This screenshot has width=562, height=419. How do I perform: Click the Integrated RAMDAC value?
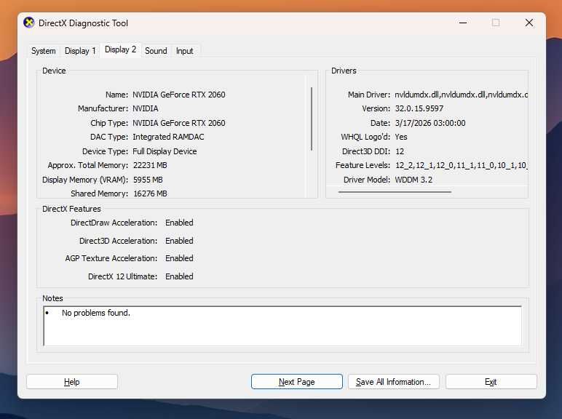[168, 137]
